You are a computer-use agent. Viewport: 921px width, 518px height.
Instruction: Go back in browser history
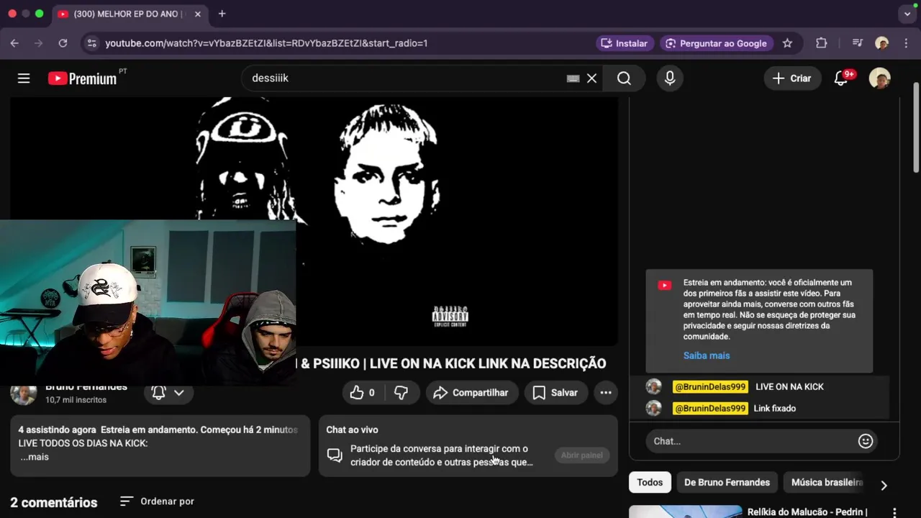coord(14,43)
